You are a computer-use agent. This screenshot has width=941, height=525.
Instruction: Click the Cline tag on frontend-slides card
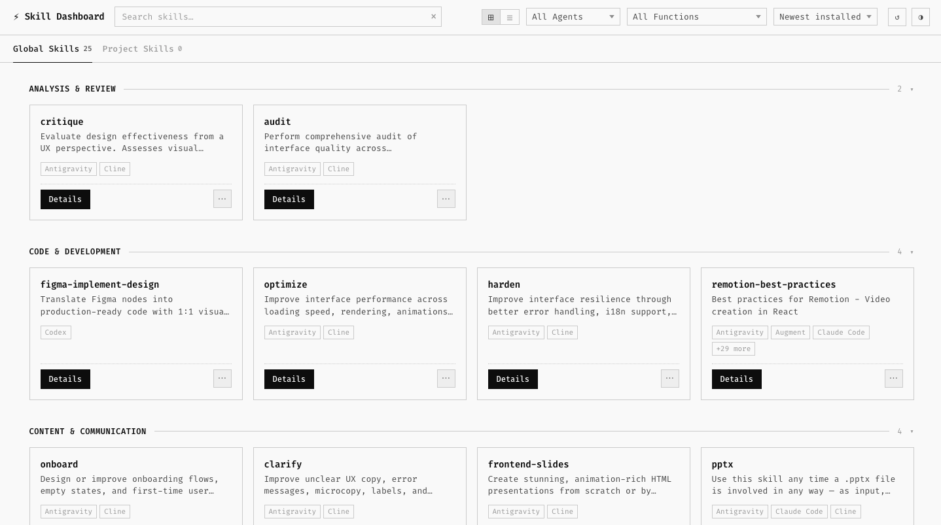[562, 512]
